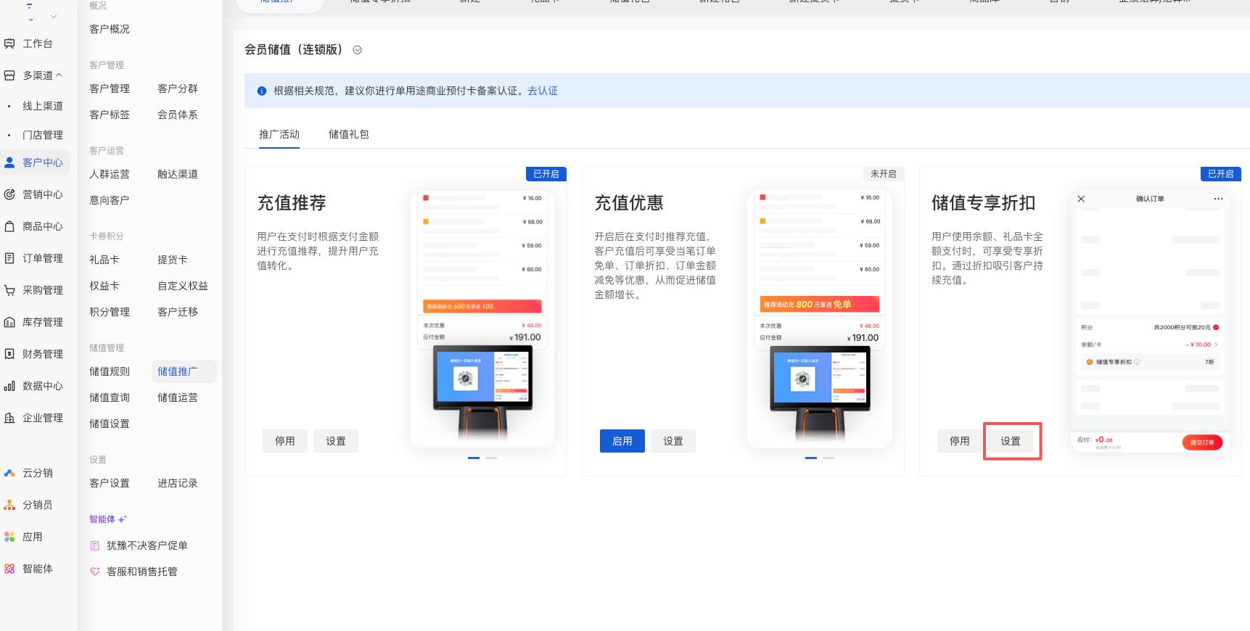Click the second carousel dot under 充值优惠 preview
The width and height of the screenshot is (1250, 631).
pyautogui.click(x=828, y=458)
